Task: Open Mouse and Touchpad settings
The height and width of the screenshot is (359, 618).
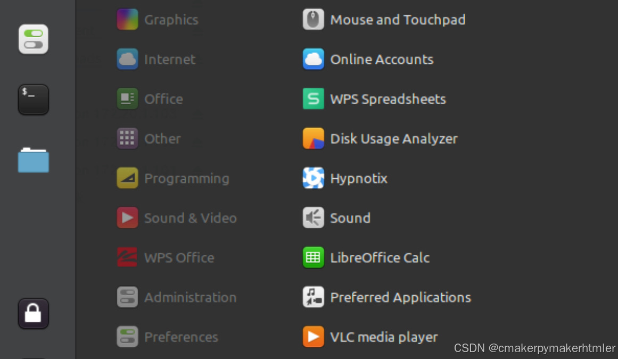Action: [x=398, y=20]
